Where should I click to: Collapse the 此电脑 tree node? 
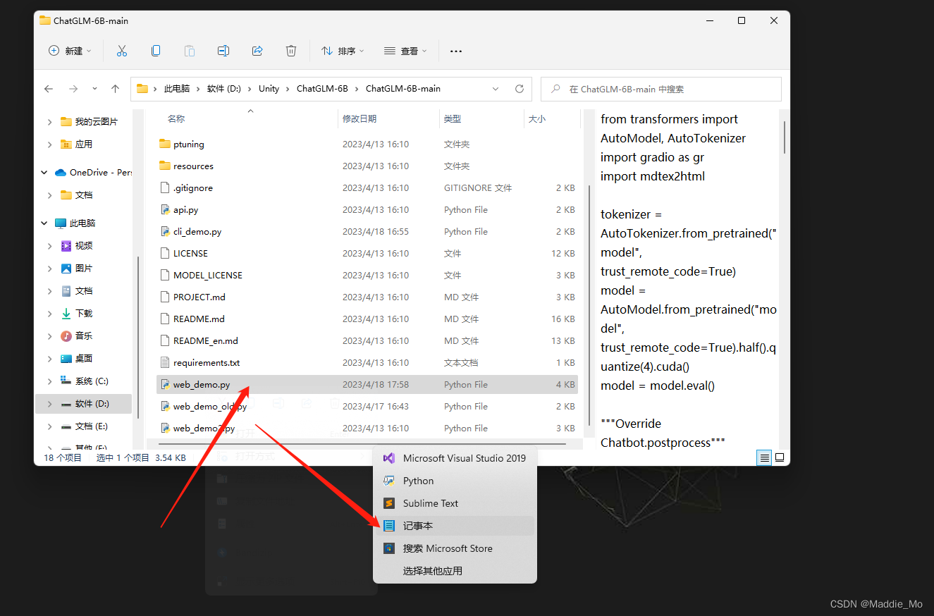(44, 223)
